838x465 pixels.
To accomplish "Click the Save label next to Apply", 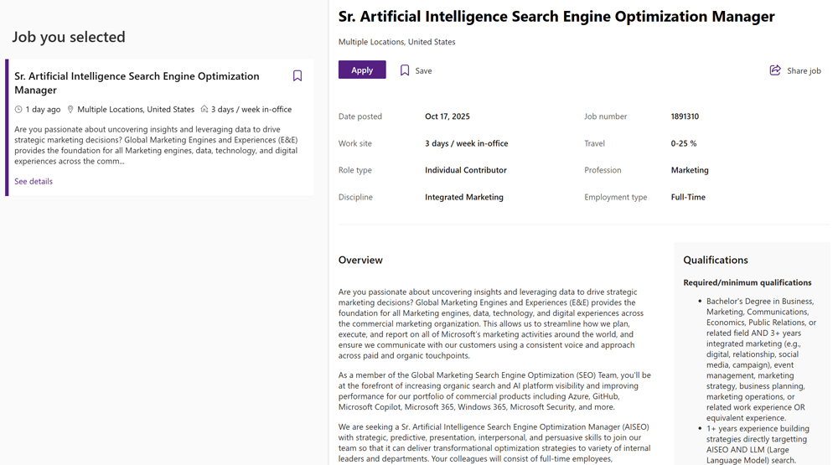I will point(423,70).
